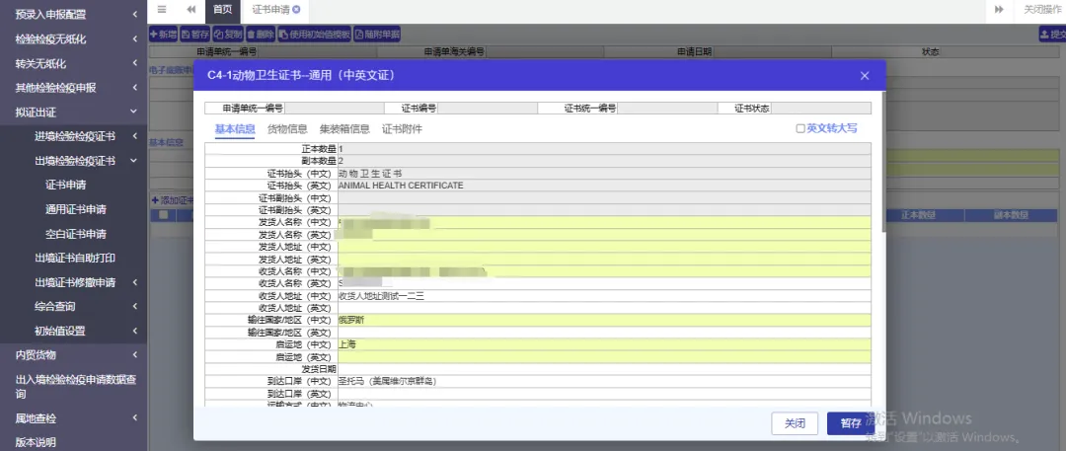Click the rewind tabs double-arrow icon
This screenshot has height=451, width=1066.
point(191,10)
